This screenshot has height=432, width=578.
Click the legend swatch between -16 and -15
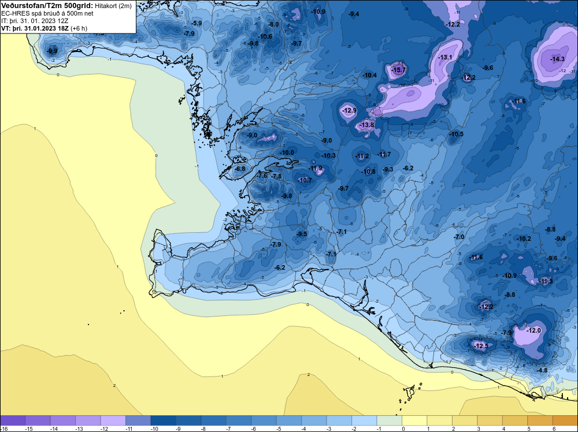pos(13,420)
